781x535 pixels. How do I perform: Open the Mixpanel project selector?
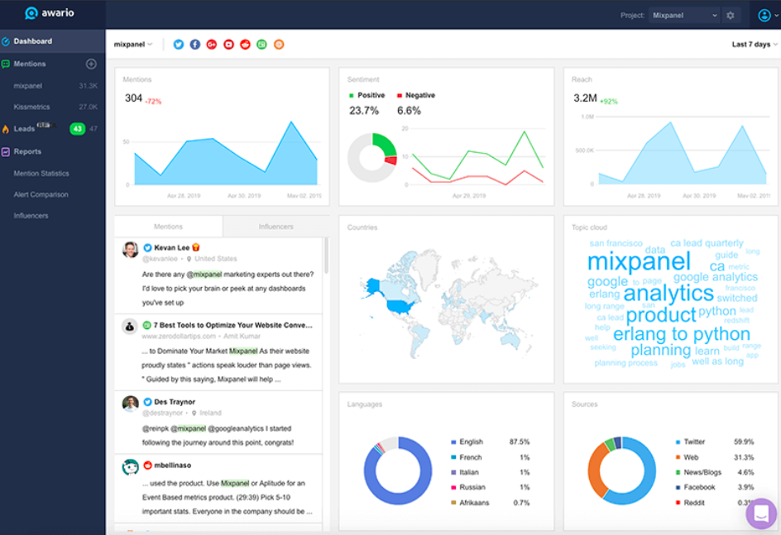[683, 16]
